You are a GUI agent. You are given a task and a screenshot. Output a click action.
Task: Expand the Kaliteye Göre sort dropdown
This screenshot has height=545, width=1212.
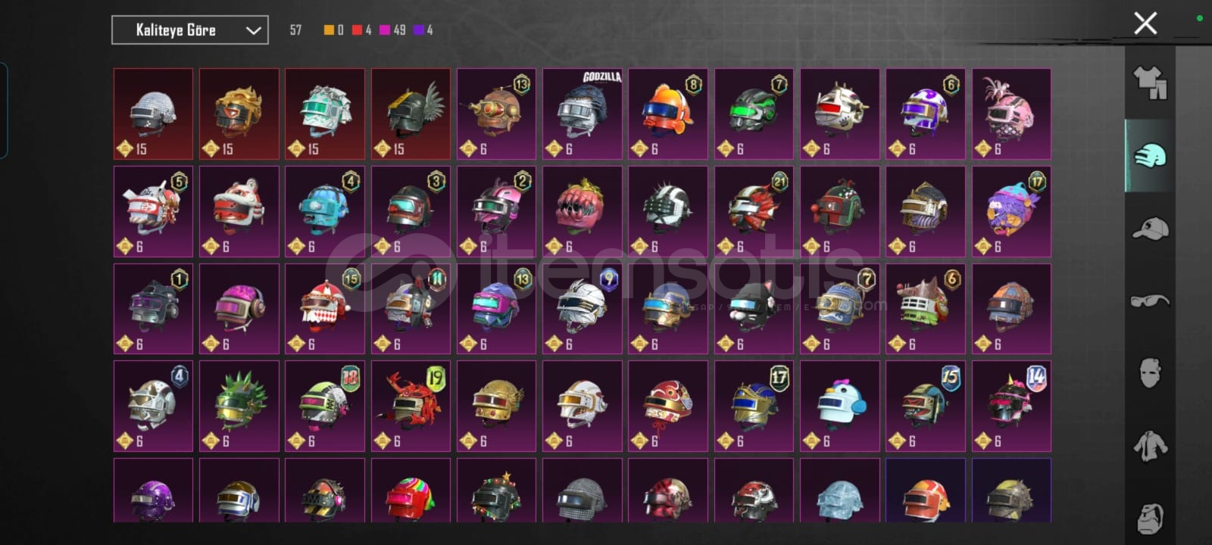coord(190,30)
